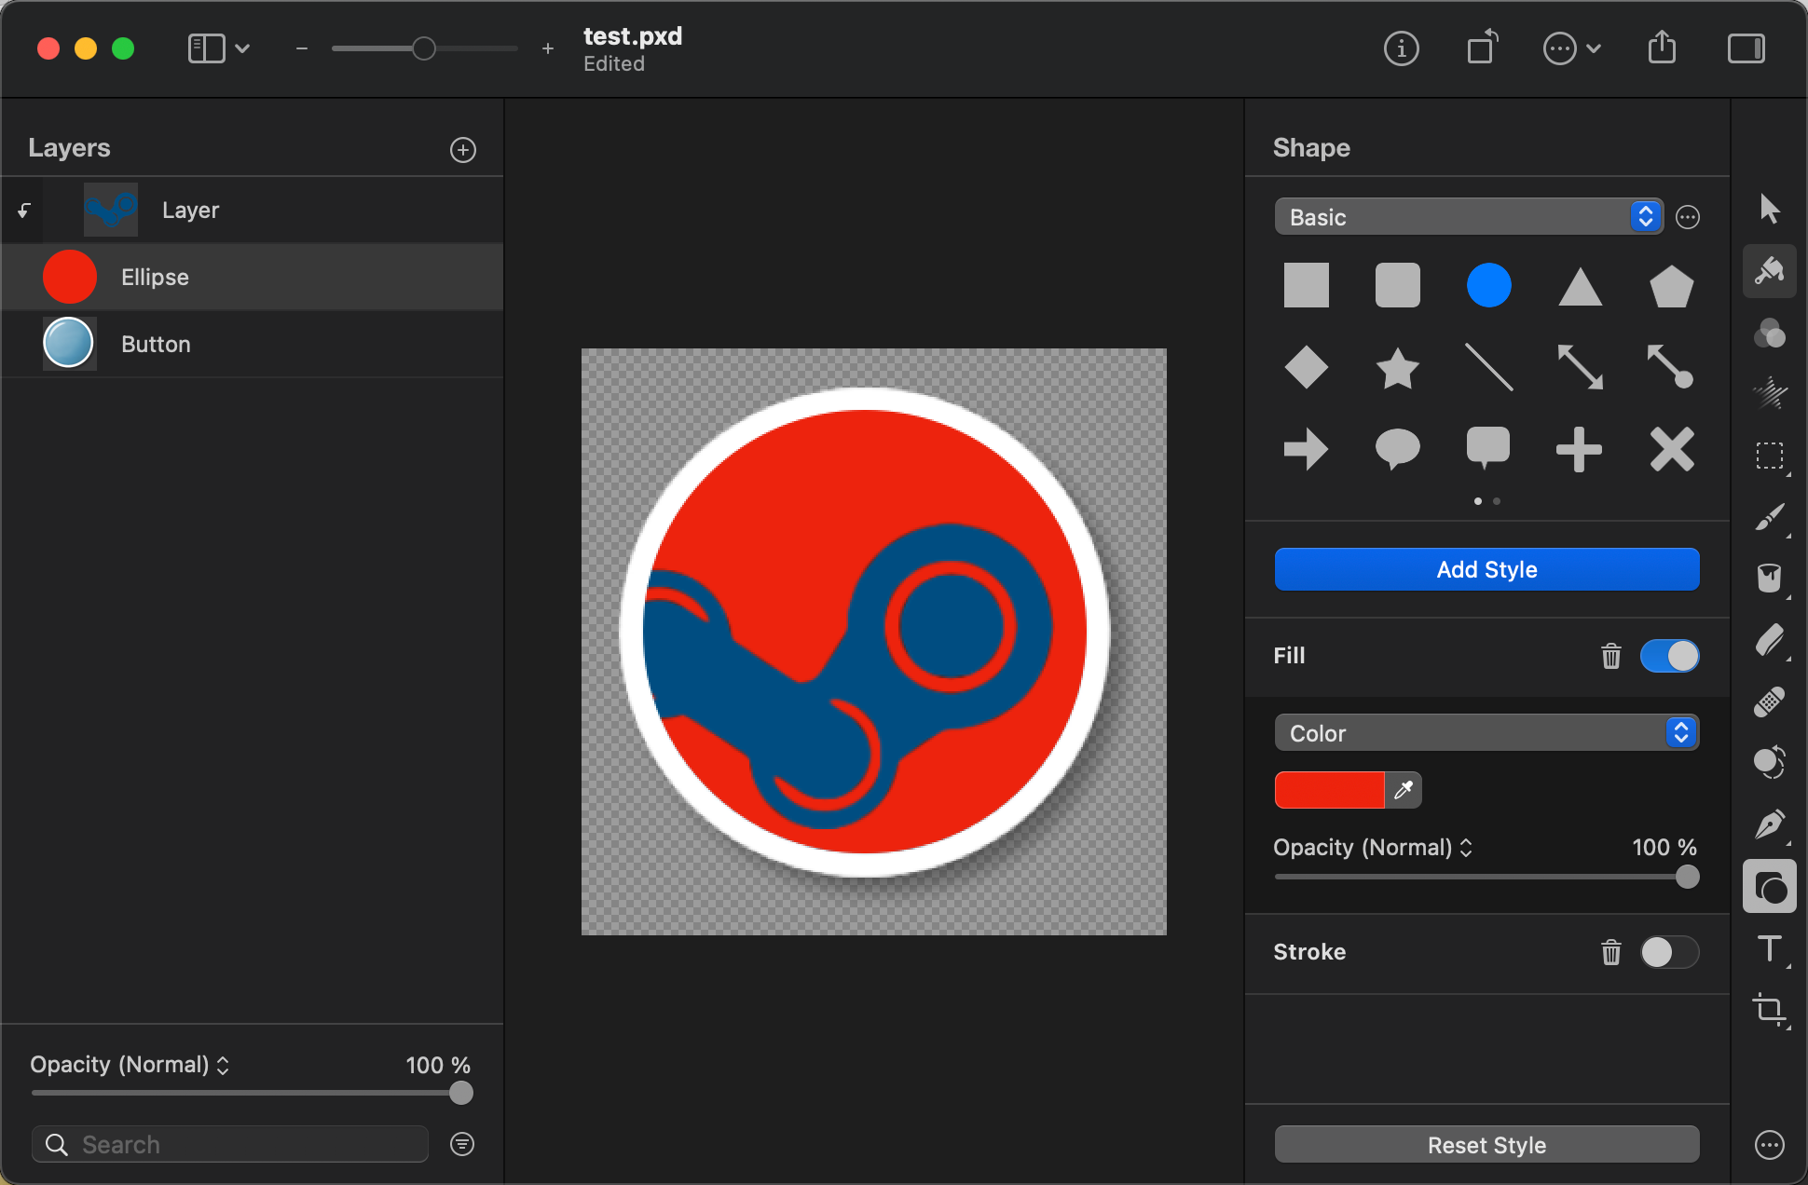Delete the Fill style with trash
This screenshot has height=1185, width=1808.
[1611, 656]
